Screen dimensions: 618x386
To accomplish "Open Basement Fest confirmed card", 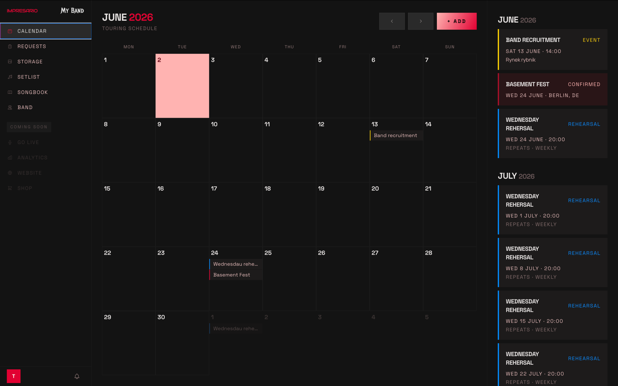I will pyautogui.click(x=553, y=89).
